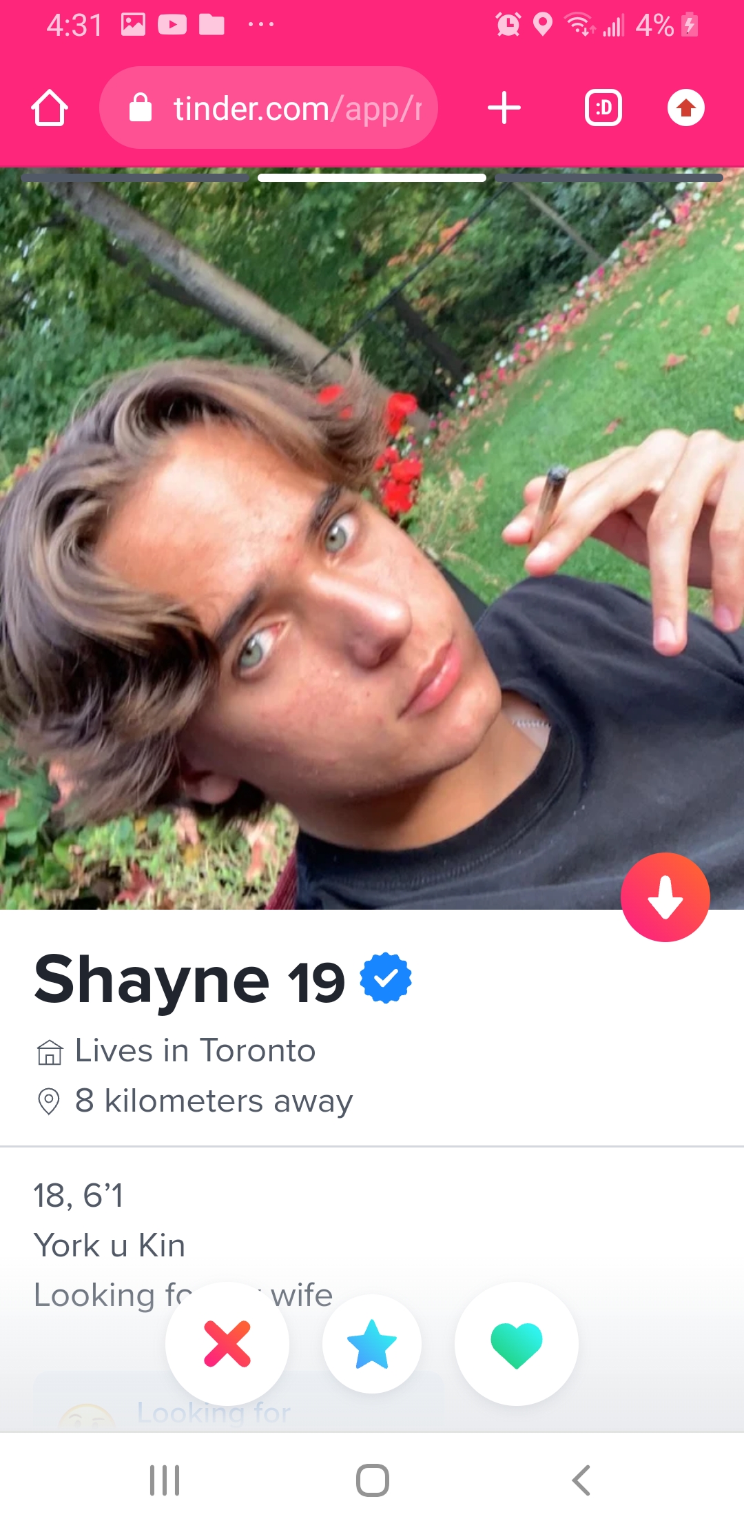Tap the blue verified checkmark badge
The image size is (744, 1530).
(x=386, y=979)
